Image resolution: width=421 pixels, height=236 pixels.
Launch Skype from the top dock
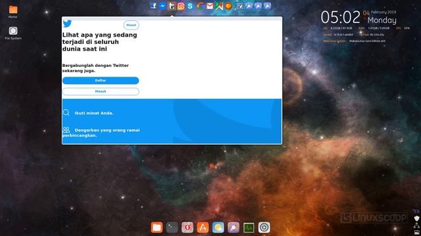pyautogui.click(x=190, y=6)
